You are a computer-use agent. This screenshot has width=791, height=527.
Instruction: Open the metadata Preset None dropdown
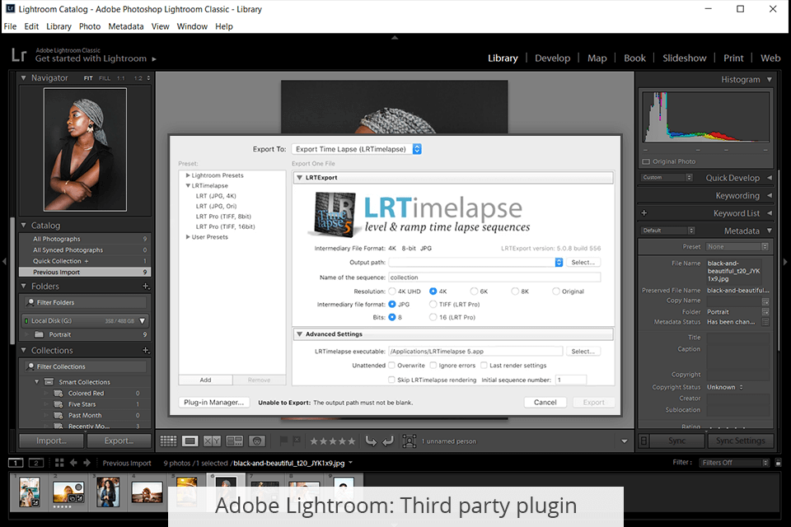pos(737,246)
